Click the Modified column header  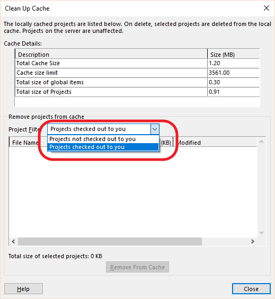pyautogui.click(x=215, y=143)
